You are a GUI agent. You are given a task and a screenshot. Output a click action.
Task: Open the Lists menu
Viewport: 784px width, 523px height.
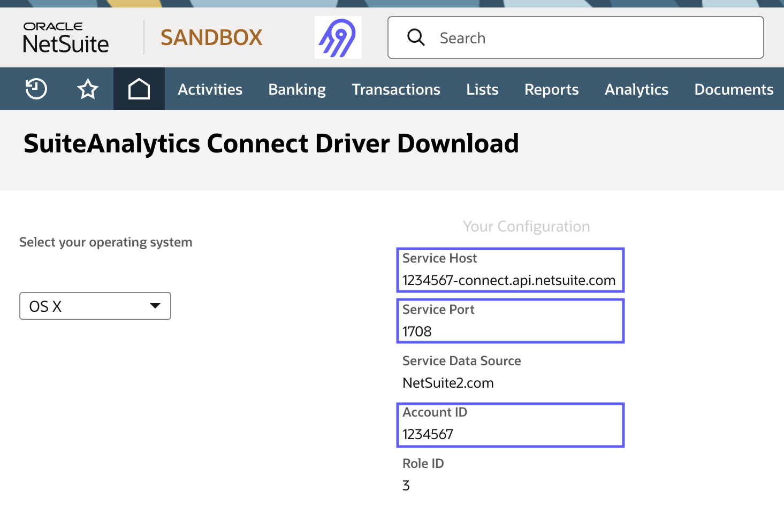[482, 89]
